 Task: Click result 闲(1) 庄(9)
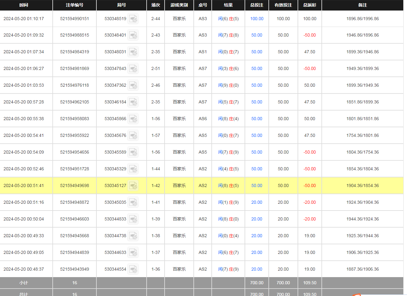click(228, 202)
